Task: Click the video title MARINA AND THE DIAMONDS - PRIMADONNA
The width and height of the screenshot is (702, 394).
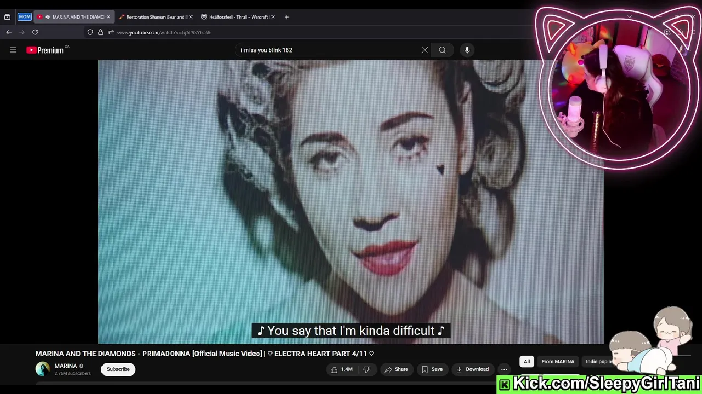Action: point(205,354)
